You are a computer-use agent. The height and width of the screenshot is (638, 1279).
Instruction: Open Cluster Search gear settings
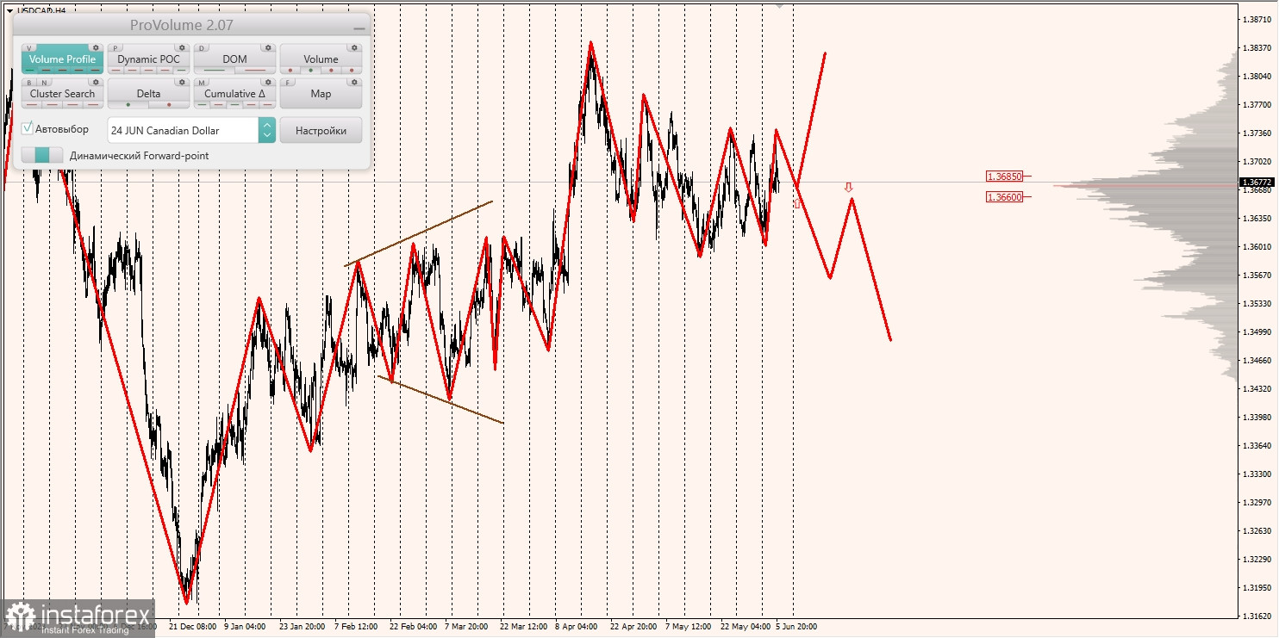[x=96, y=82]
